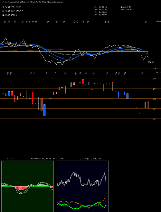The image size is (161, 212).
Task: Click the 'Pre L: 24.04' value
Action: [x=101, y=12]
